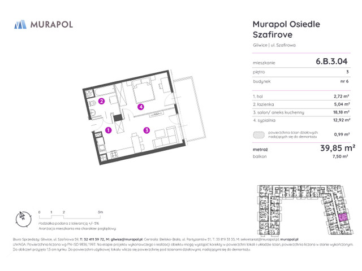Select room marker 2 in the bathroom
Viewport: 362px width, 271px height.
[x=101, y=102]
